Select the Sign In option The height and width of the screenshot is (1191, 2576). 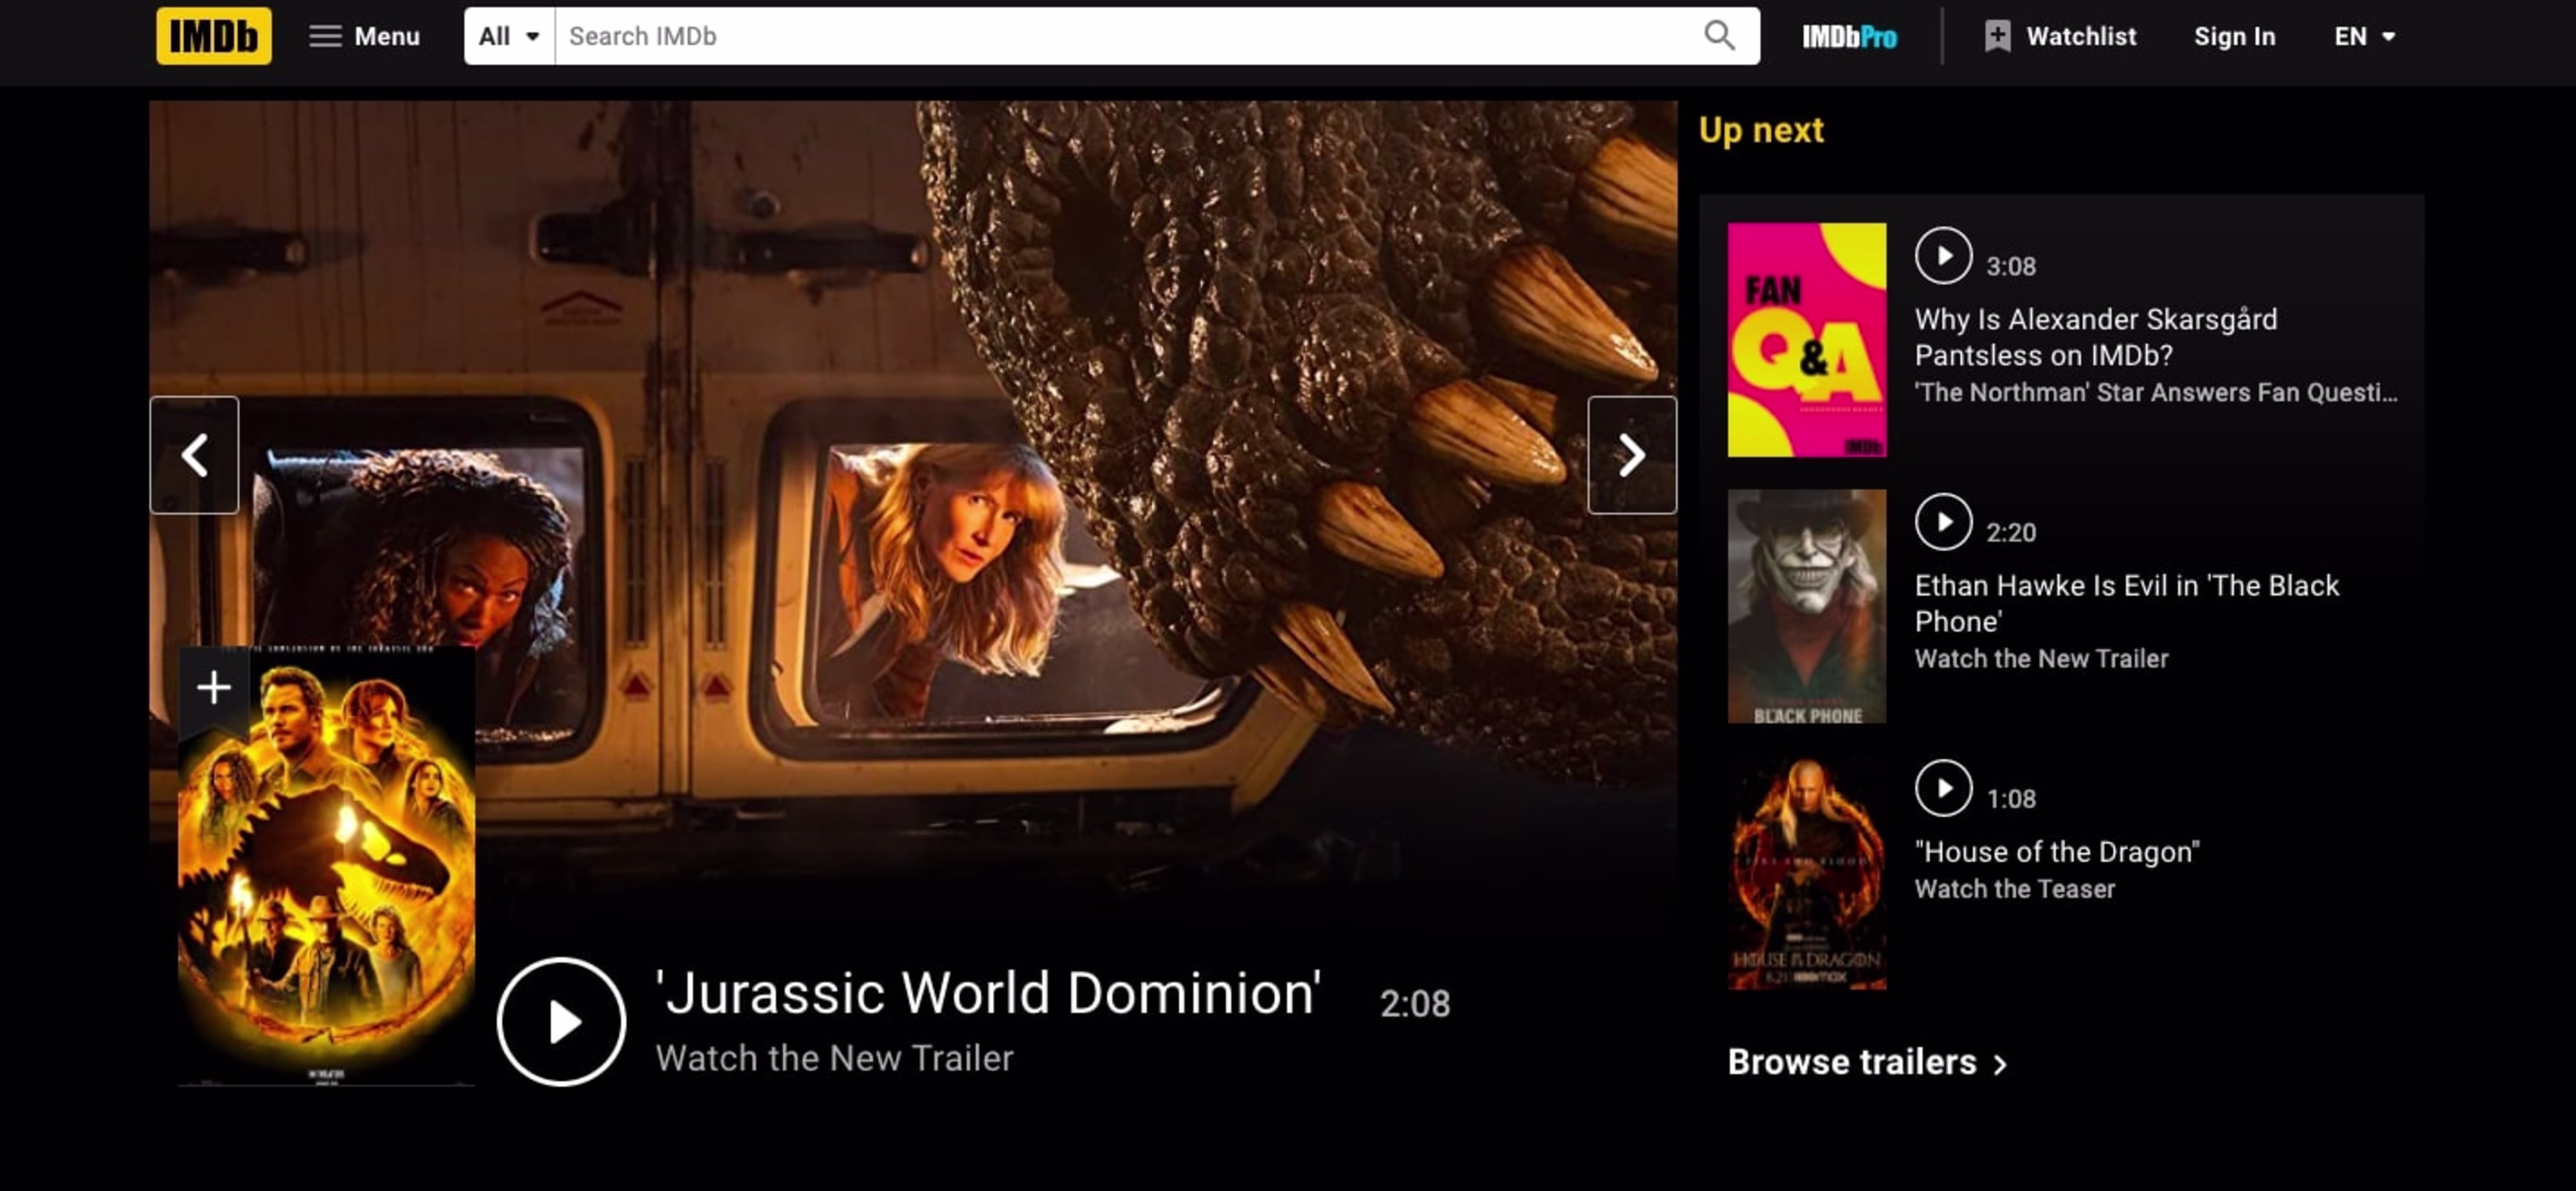2235,36
